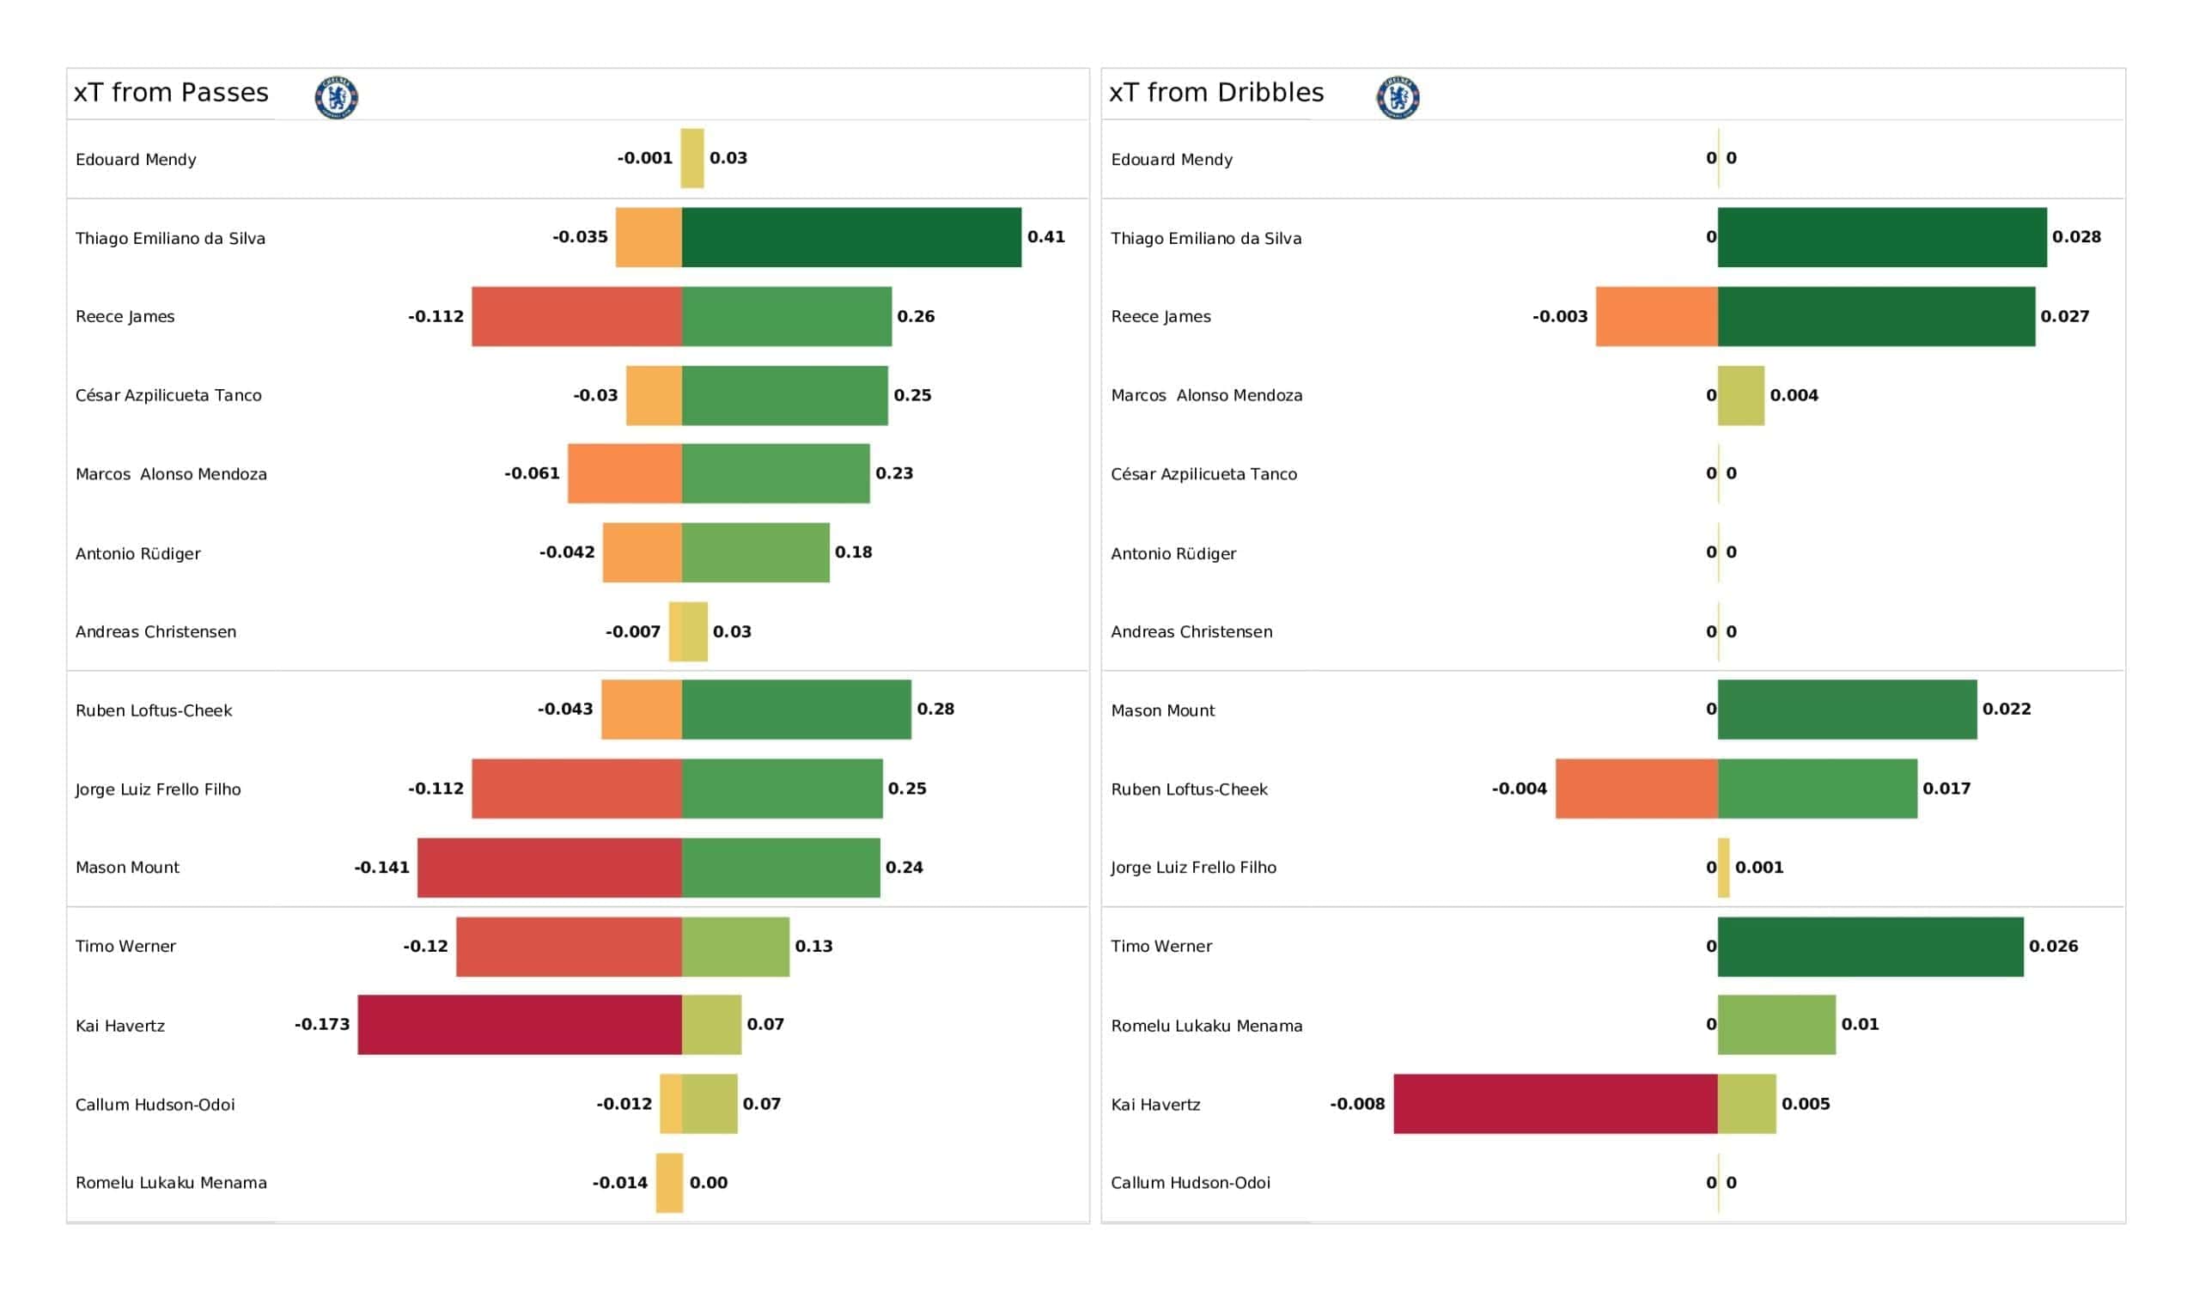
Task: Click Antonio Rüdiger's 0.18 green passes bar
Action: pyautogui.click(x=756, y=552)
